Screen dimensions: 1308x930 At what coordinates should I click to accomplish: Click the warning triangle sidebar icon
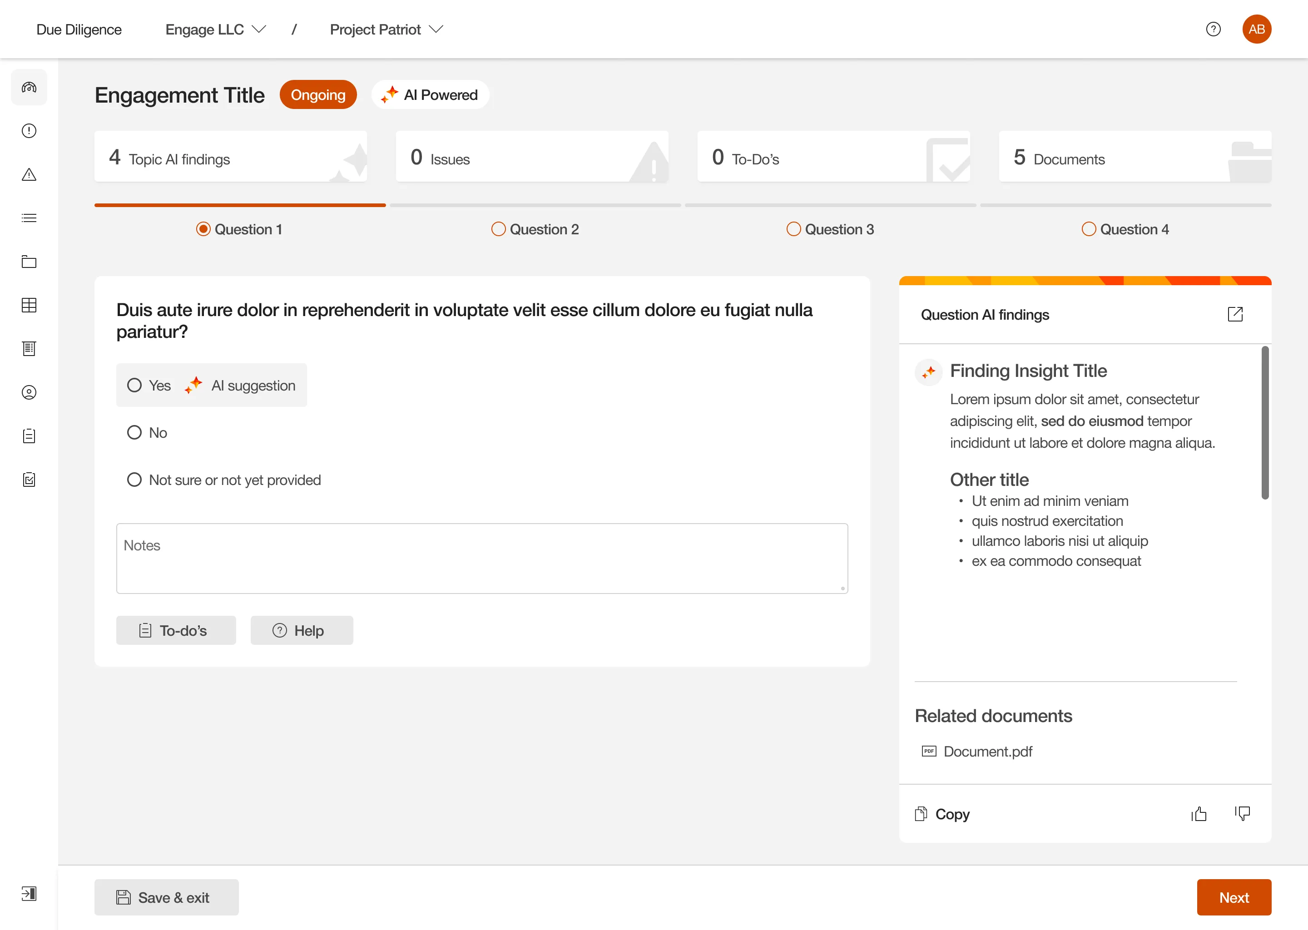tap(29, 175)
